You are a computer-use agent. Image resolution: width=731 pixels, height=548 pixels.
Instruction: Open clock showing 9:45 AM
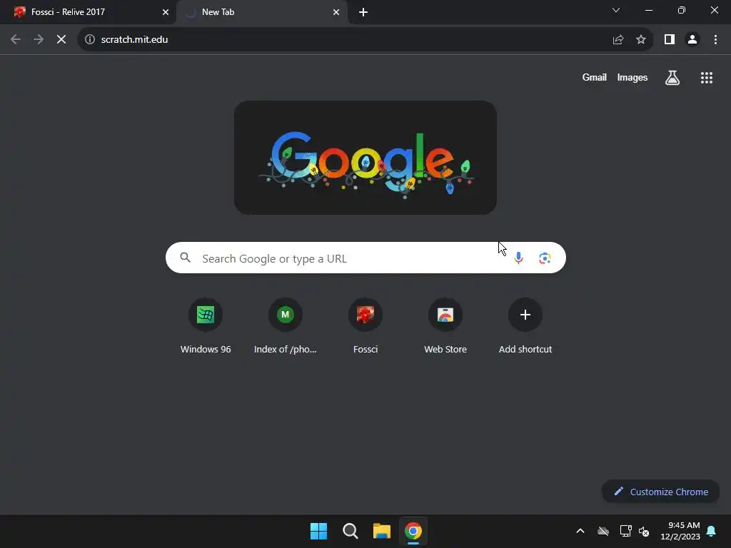[x=680, y=531]
